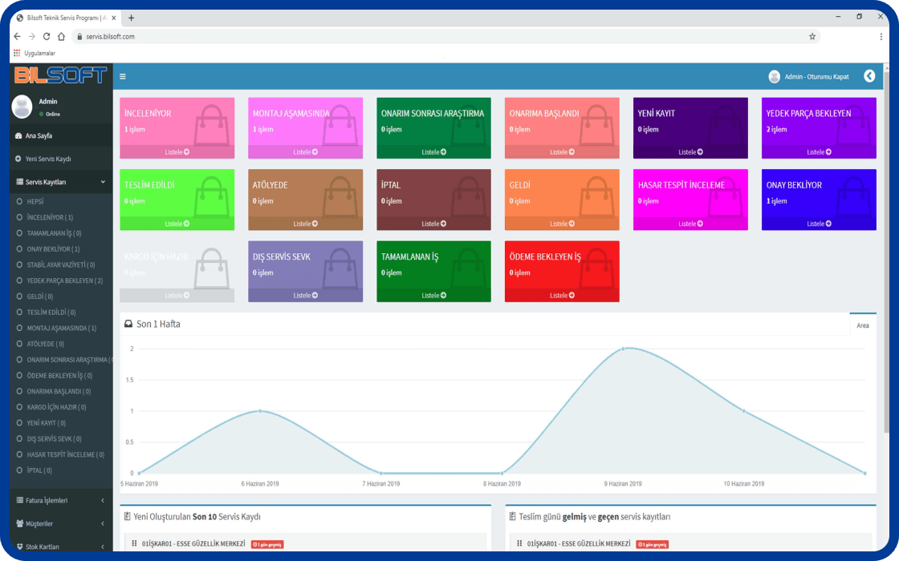Click the admin avatar icon in the blue header
This screenshot has width=899, height=561.
[774, 77]
